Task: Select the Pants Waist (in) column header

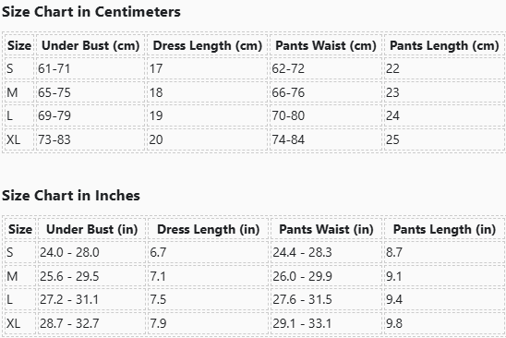Action: tap(326, 230)
